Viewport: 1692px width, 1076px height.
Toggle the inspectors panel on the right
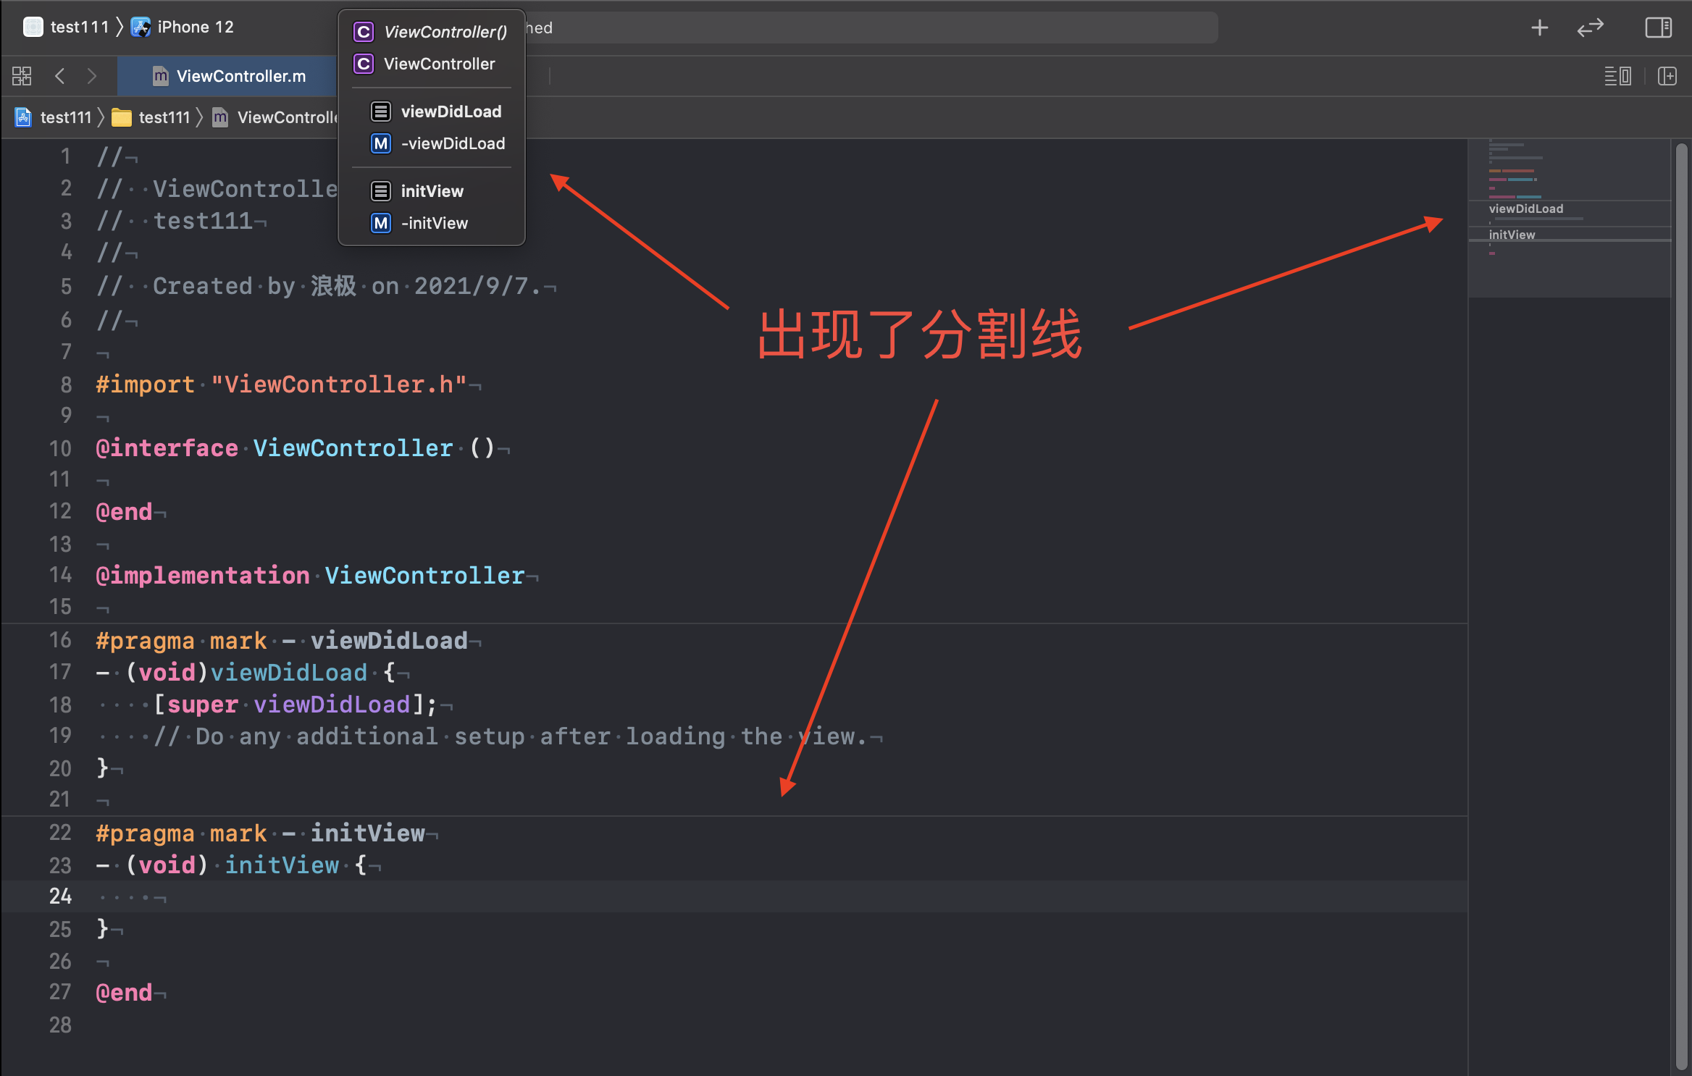click(1658, 28)
